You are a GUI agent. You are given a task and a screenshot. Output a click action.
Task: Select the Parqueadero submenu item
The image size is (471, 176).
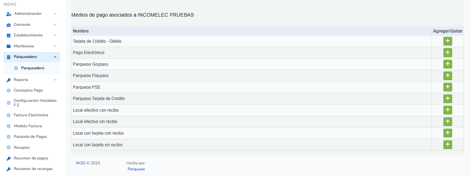click(x=33, y=68)
